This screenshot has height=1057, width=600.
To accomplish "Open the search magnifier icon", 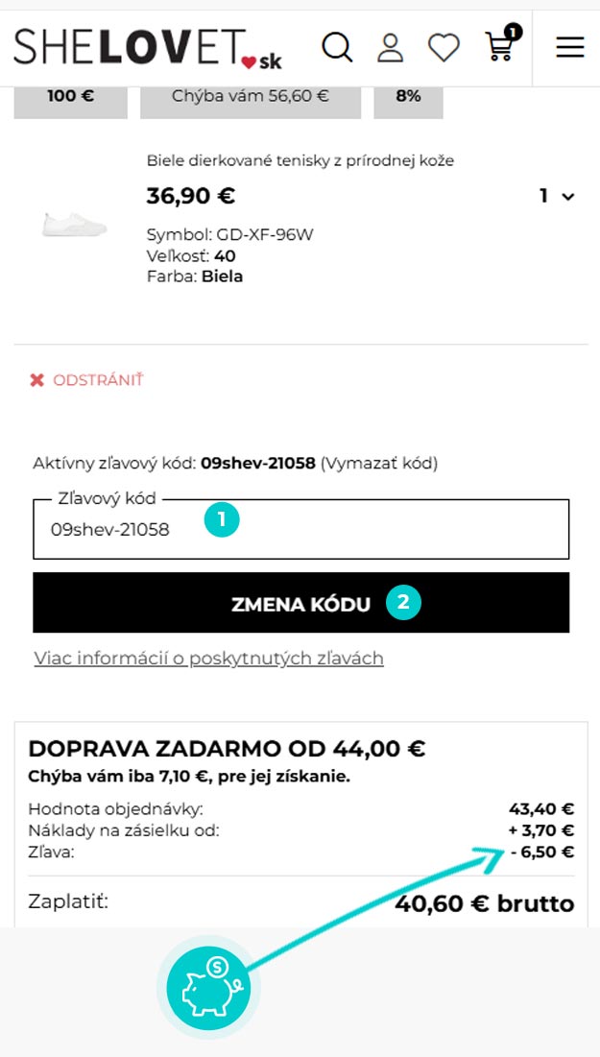I will click(x=336, y=48).
